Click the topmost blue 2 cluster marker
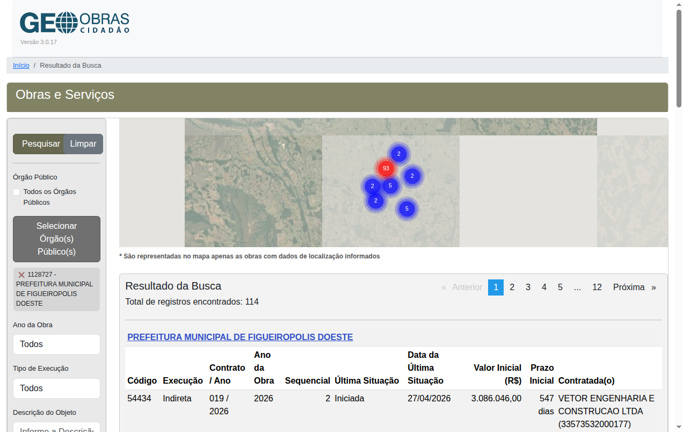 tap(398, 154)
